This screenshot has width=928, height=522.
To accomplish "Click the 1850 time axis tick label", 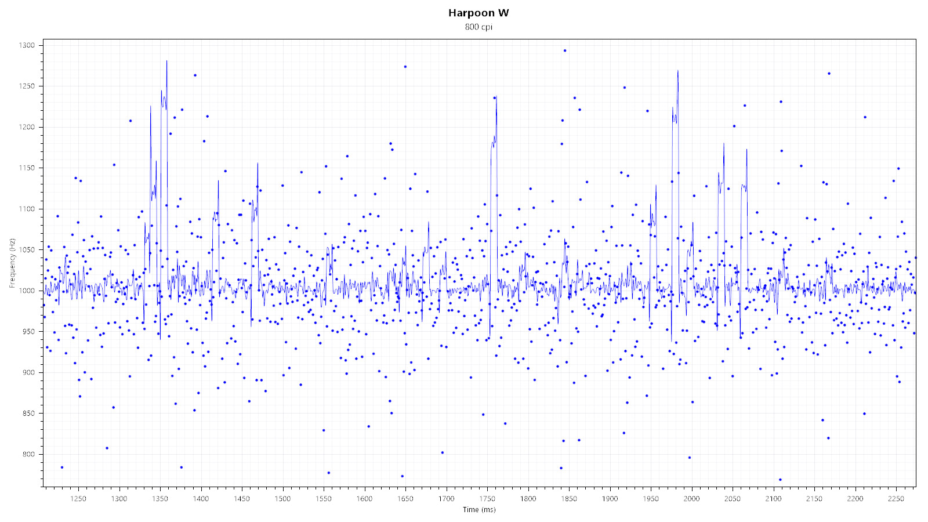I will (x=569, y=499).
